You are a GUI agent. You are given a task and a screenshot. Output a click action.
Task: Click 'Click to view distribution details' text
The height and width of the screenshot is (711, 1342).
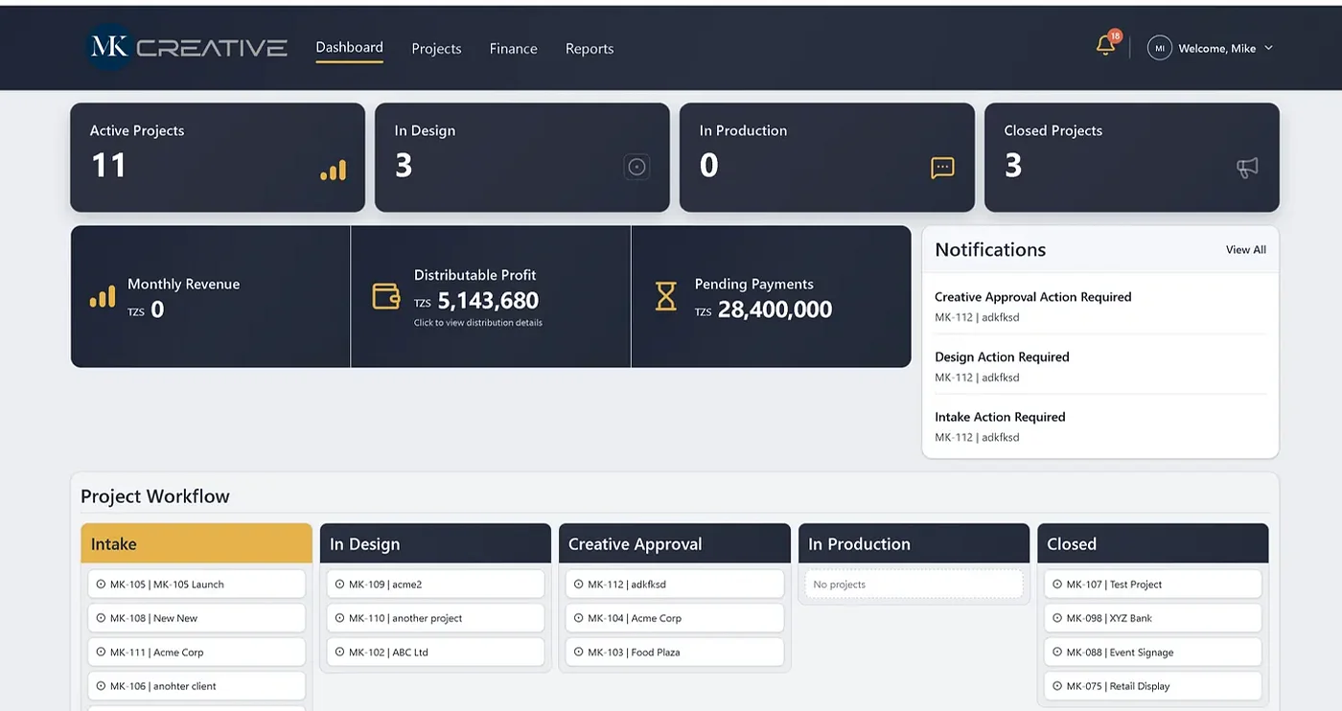point(478,323)
